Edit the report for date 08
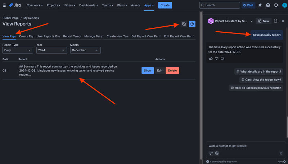Viewport: 288px width, 164px height. click(159, 70)
